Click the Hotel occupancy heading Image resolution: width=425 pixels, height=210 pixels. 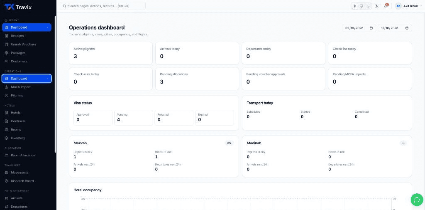pyautogui.click(x=88, y=190)
